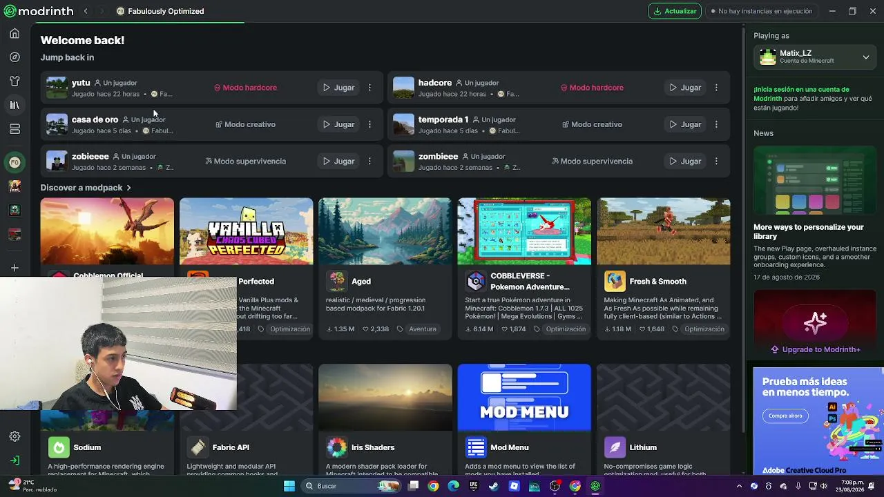Viewport: 884px width, 497px height.
Task: Open the Fresh & Smooth modpack icon
Action: (615, 281)
